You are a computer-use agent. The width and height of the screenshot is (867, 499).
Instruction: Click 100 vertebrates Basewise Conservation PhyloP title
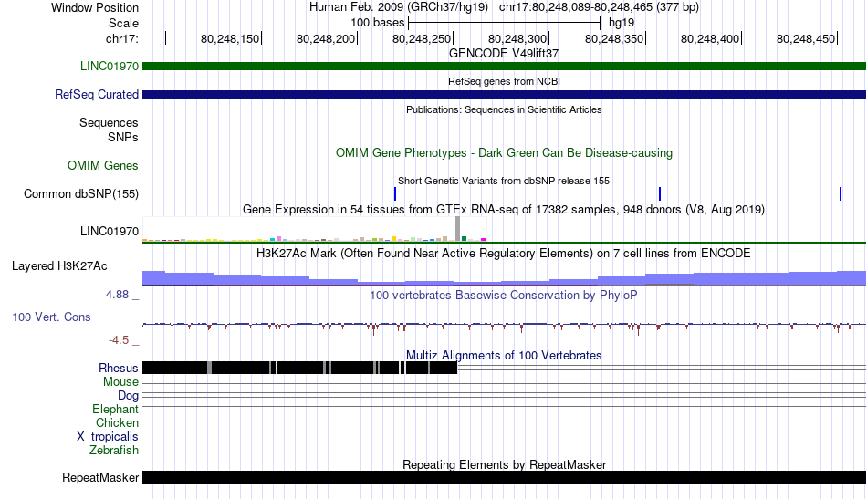(503, 295)
